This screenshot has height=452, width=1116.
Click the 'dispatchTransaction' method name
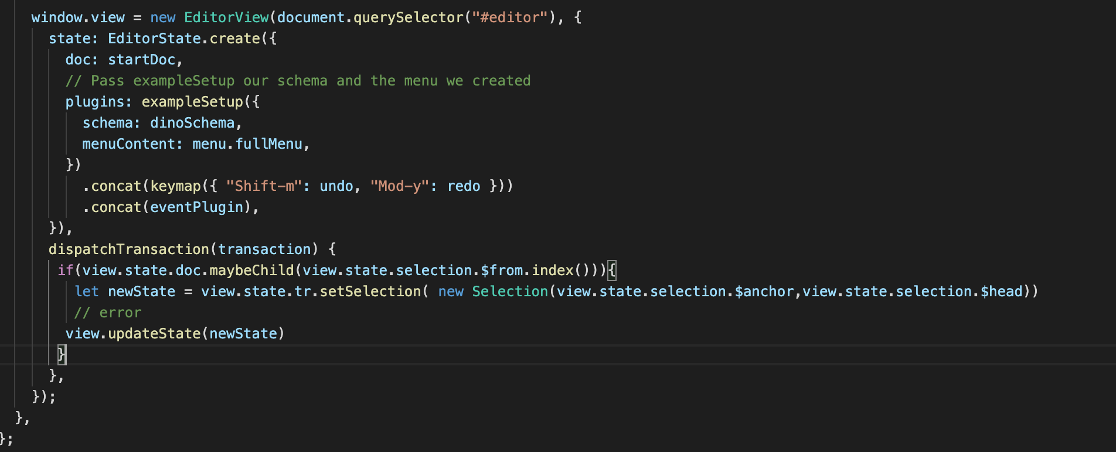(129, 249)
